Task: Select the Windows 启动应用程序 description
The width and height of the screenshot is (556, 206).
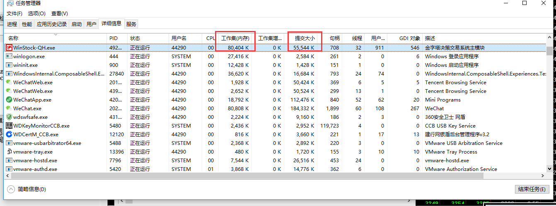Action: coord(452,65)
